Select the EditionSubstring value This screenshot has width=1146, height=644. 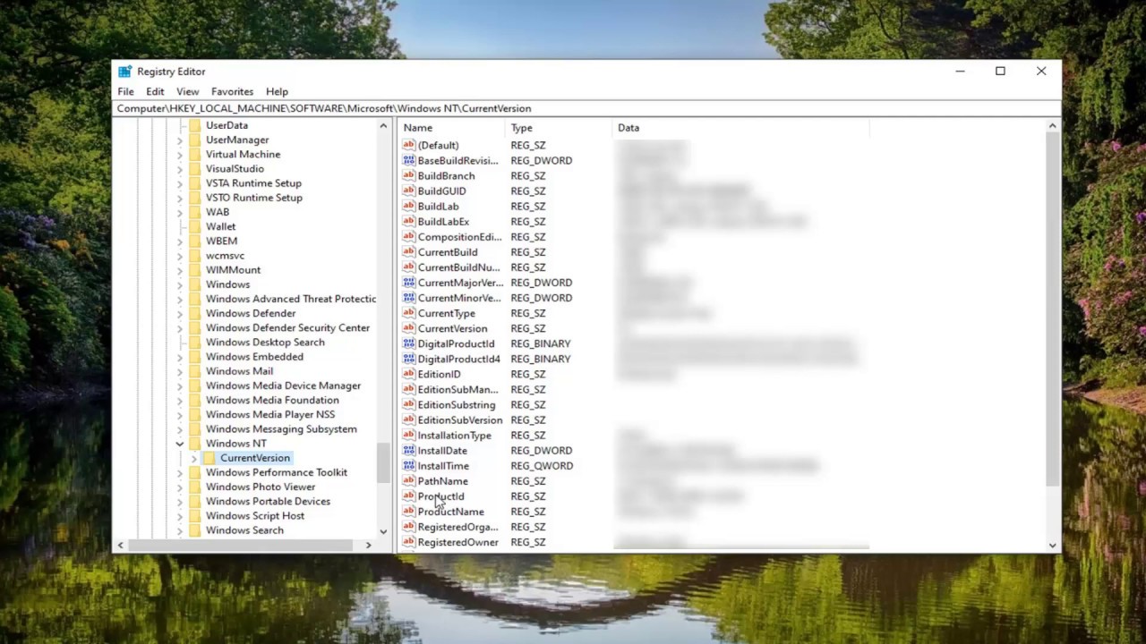tap(456, 404)
